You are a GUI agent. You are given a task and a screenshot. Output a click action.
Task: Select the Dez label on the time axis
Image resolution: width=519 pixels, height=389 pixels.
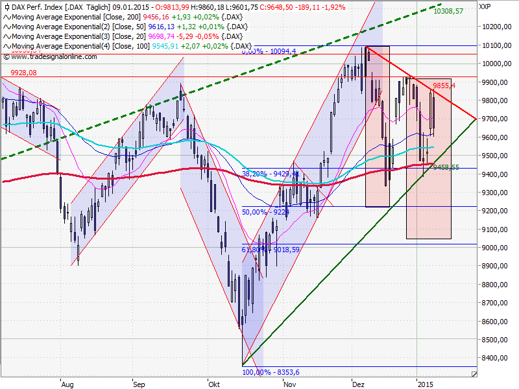[359, 384]
